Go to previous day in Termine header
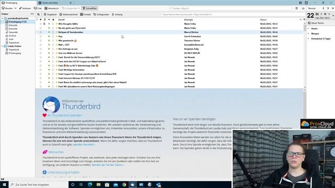Image resolution: width=335 pixels, height=188 pixels. click(x=323, y=8)
